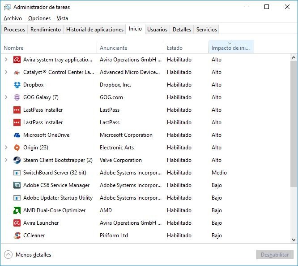
Task: Select the Dropbox icon
Action: (17, 85)
